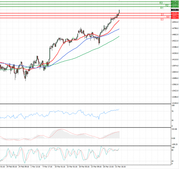Click the 13698.0 price axis value
Image resolution: width=179 pixels, height=169 pixels.
(x=175, y=78)
